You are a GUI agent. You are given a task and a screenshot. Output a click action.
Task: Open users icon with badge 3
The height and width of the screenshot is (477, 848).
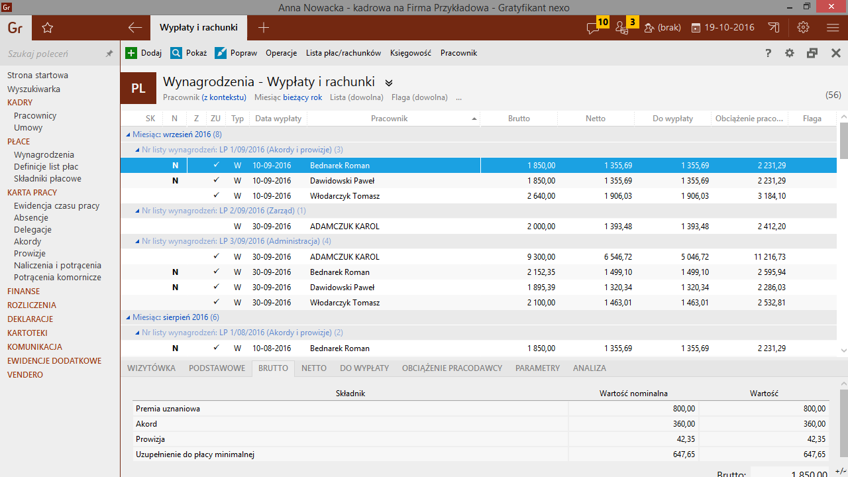tap(622, 28)
